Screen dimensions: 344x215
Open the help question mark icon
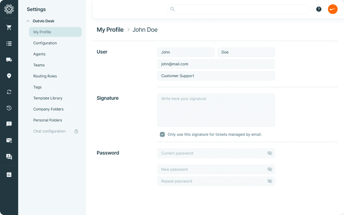click(x=319, y=9)
